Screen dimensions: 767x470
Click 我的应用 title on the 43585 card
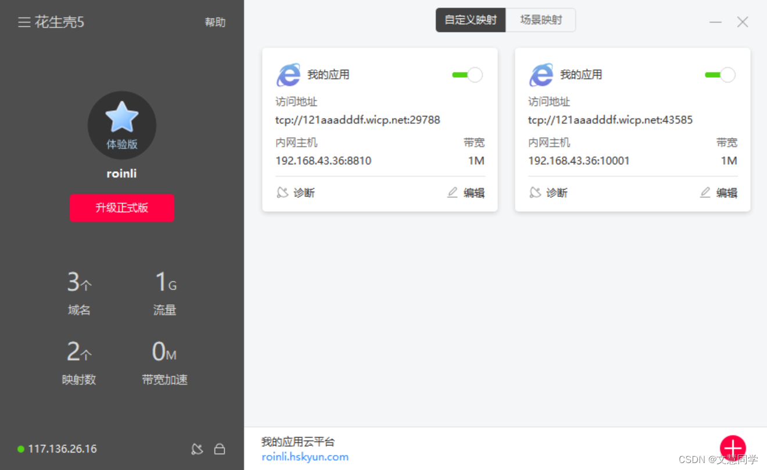point(581,75)
